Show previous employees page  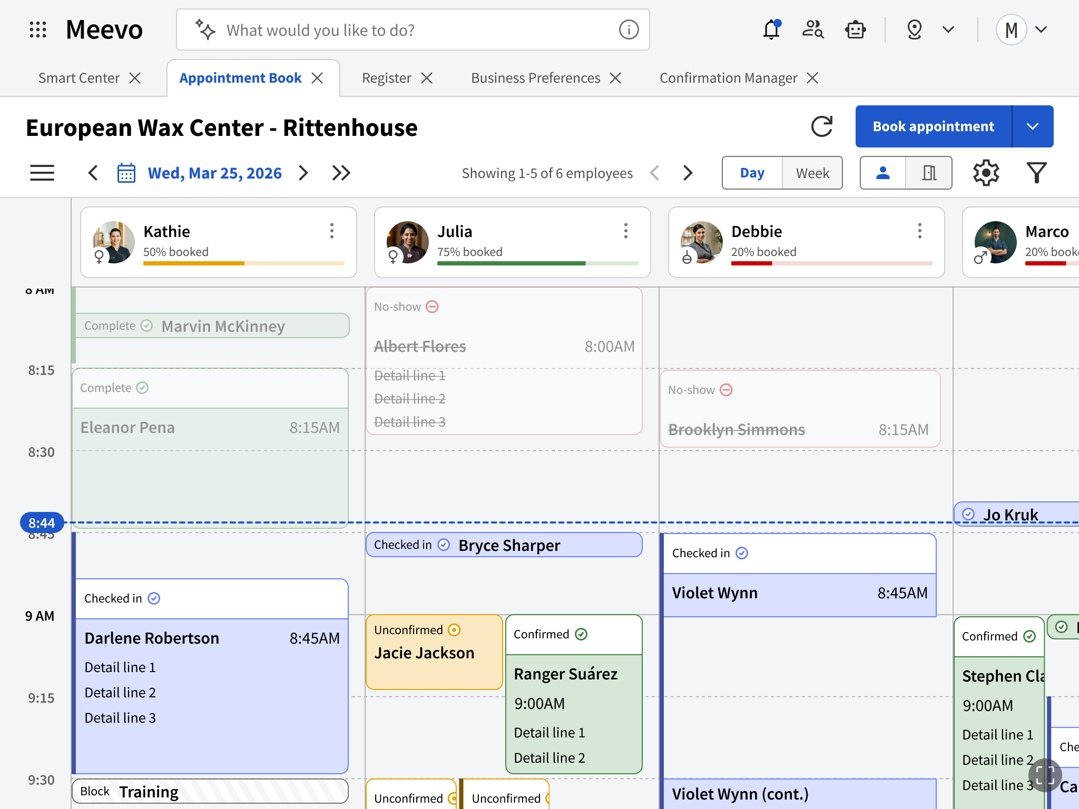655,173
